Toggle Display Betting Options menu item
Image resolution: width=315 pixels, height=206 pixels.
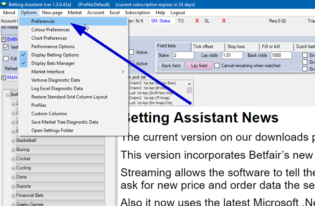(x=73, y=55)
